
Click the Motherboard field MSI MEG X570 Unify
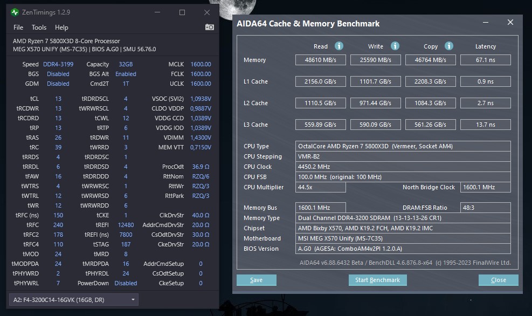(x=403, y=238)
